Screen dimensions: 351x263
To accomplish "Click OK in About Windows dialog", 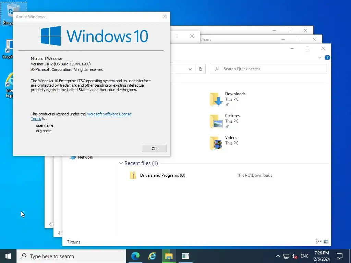I will pyautogui.click(x=154, y=149).
